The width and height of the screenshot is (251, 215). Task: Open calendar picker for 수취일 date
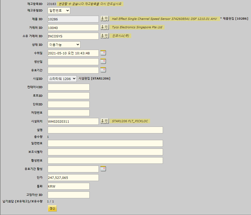point(103,53)
